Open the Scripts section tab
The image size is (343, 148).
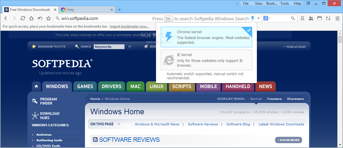182,86
